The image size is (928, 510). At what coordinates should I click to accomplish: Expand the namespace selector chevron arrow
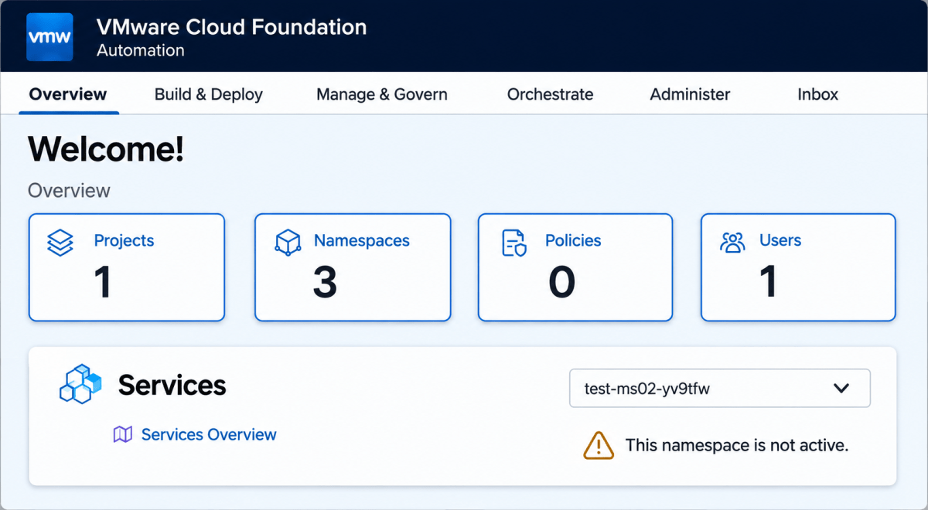point(842,388)
